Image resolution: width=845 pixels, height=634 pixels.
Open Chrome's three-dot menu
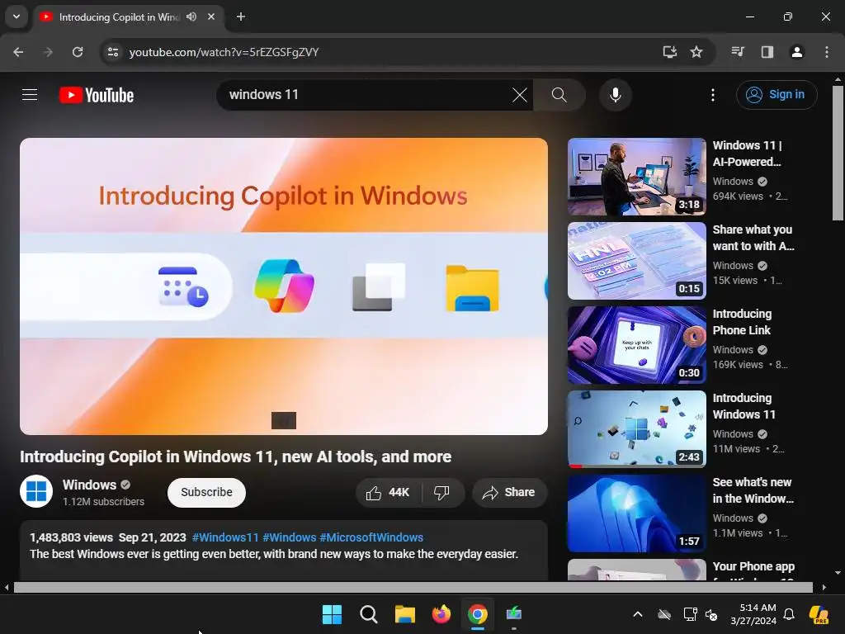coord(827,52)
